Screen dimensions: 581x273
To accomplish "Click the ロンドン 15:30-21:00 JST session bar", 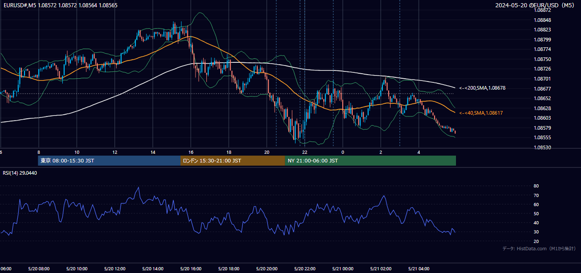I will click(x=233, y=161).
